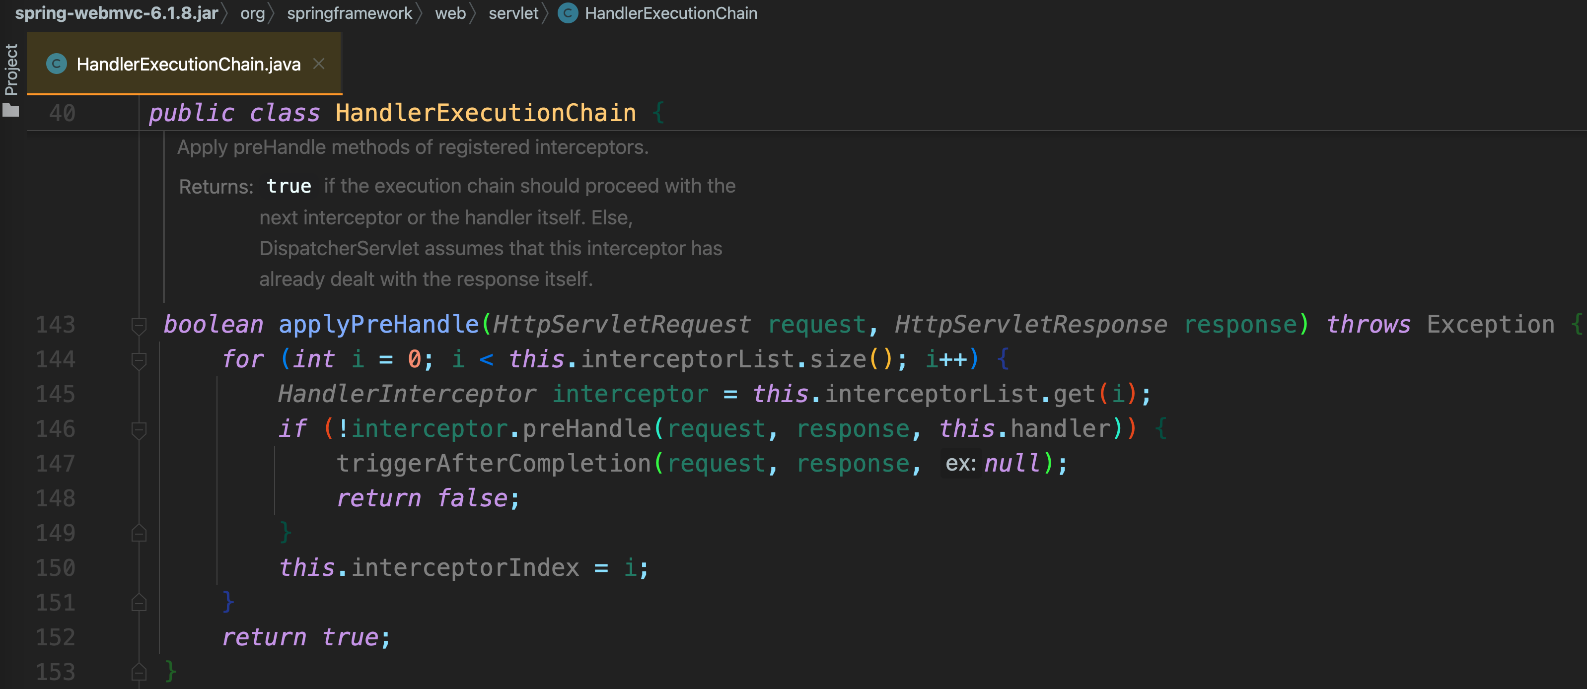The image size is (1587, 689).
Task: Click line number 147 in the gutter
Action: point(56,464)
